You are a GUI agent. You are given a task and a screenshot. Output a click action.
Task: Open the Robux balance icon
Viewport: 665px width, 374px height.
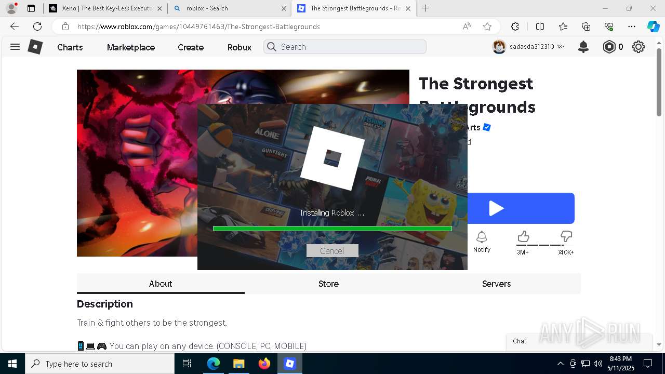(x=609, y=47)
